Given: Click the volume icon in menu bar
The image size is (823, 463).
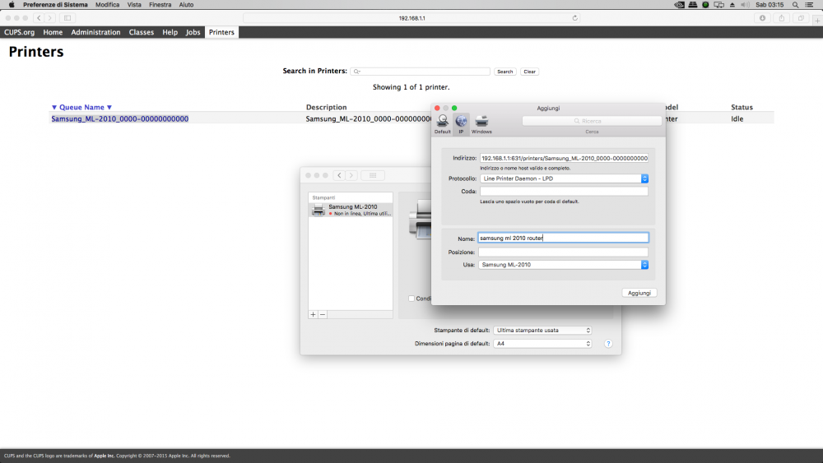Looking at the screenshot, I should tap(745, 5).
